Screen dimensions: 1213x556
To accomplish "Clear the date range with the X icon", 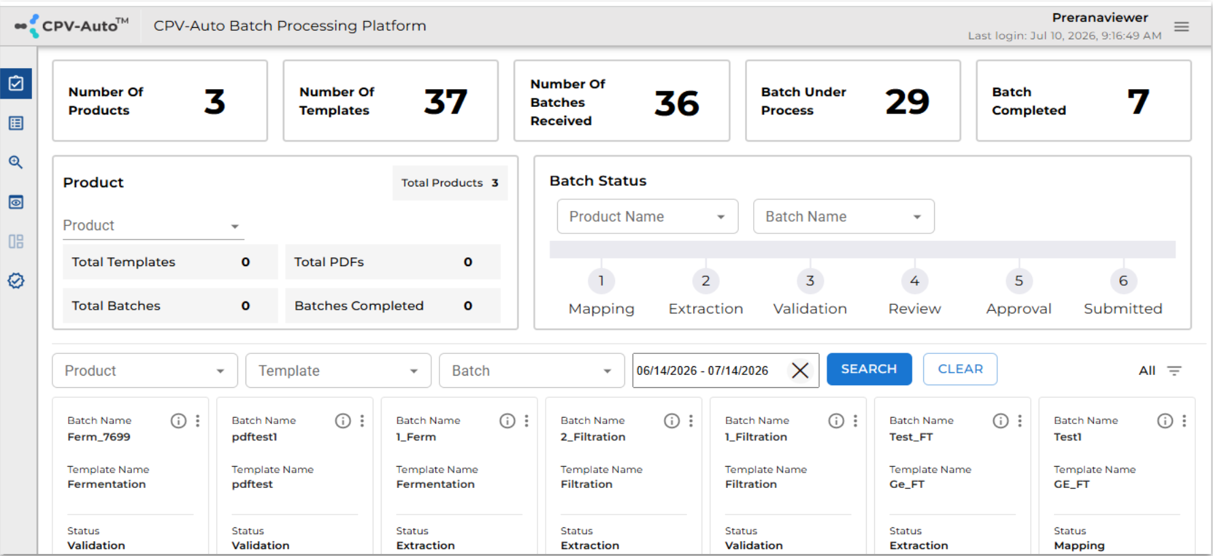I will pos(800,370).
